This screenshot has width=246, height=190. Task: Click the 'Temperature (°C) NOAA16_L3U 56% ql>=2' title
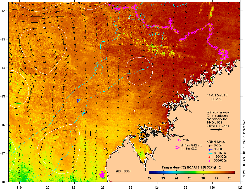tap(191, 167)
